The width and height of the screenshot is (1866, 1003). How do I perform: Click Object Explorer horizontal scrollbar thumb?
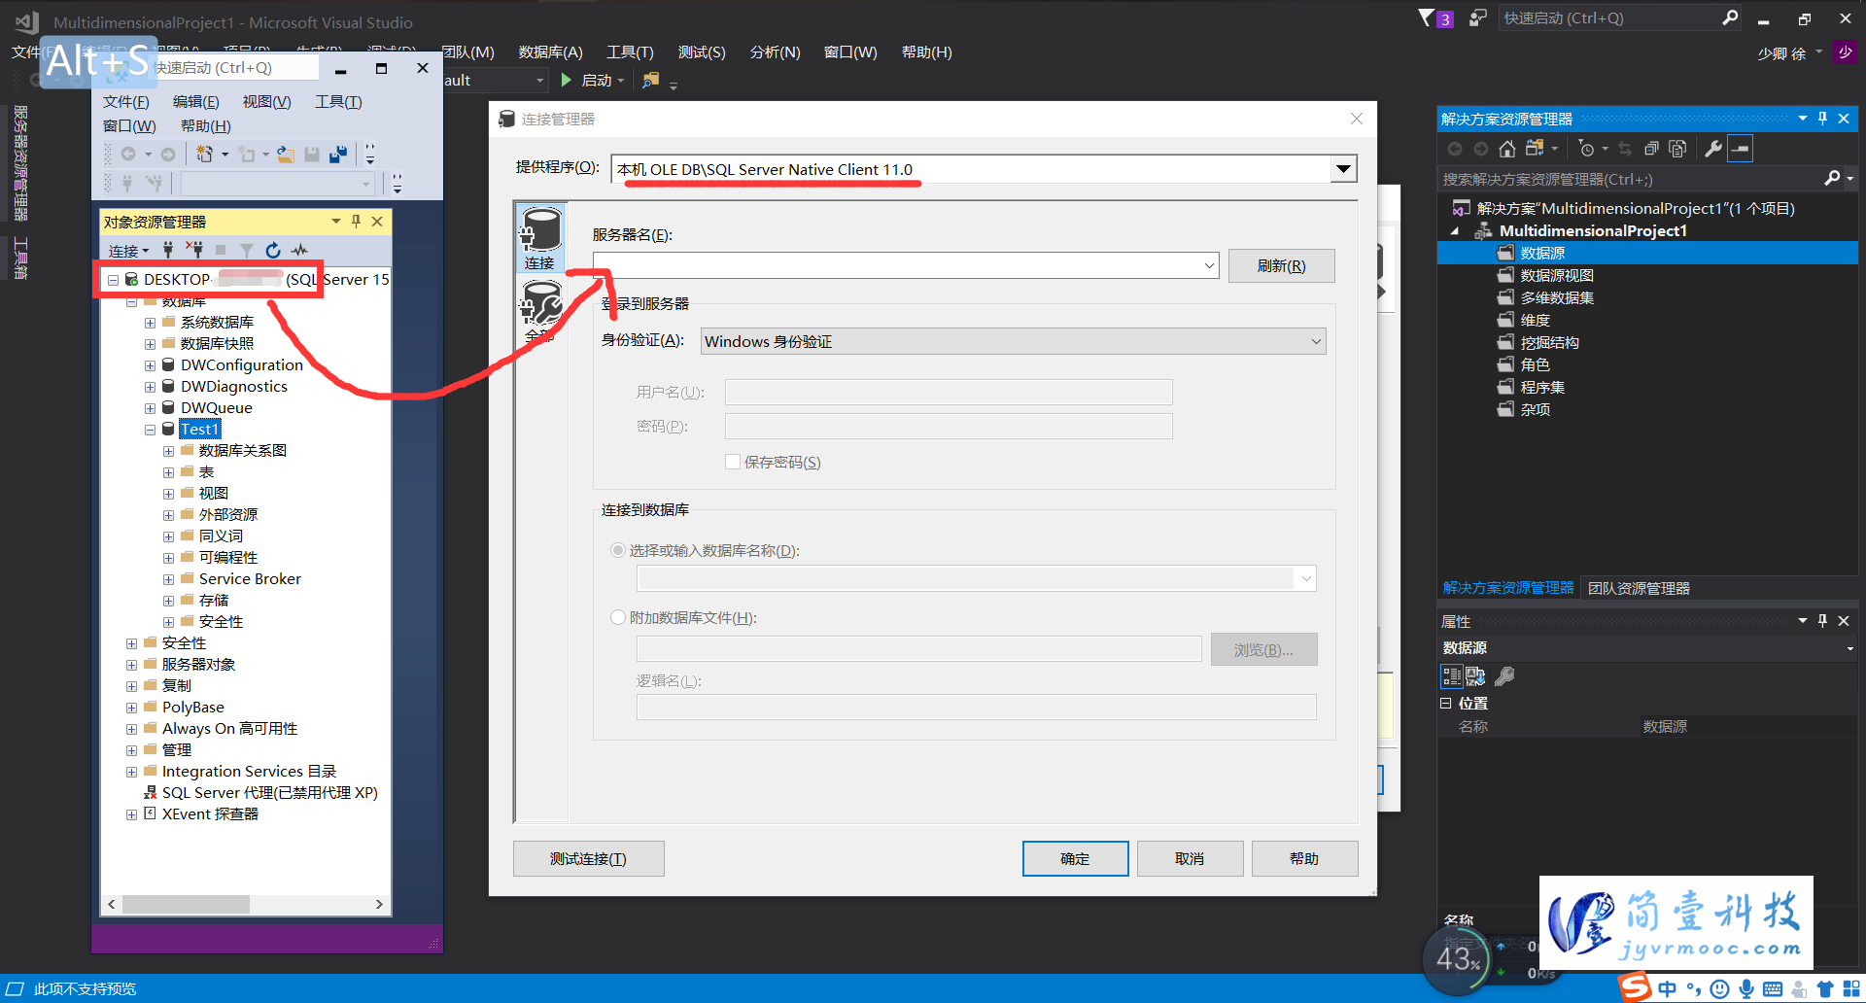pyautogui.click(x=186, y=904)
